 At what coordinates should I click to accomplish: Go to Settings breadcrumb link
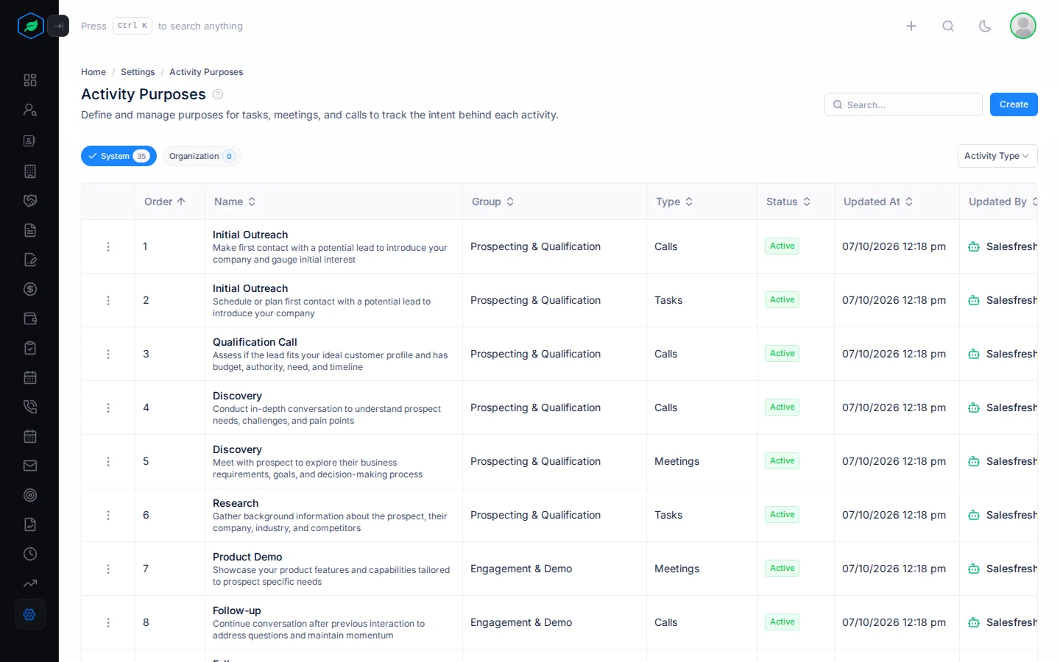click(138, 72)
